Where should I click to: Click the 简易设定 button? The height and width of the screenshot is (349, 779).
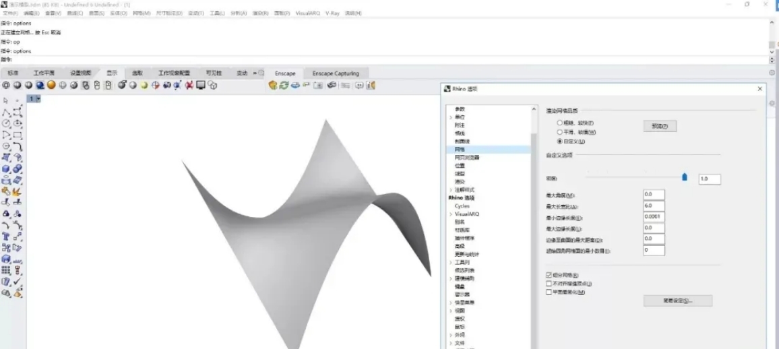[x=677, y=300]
